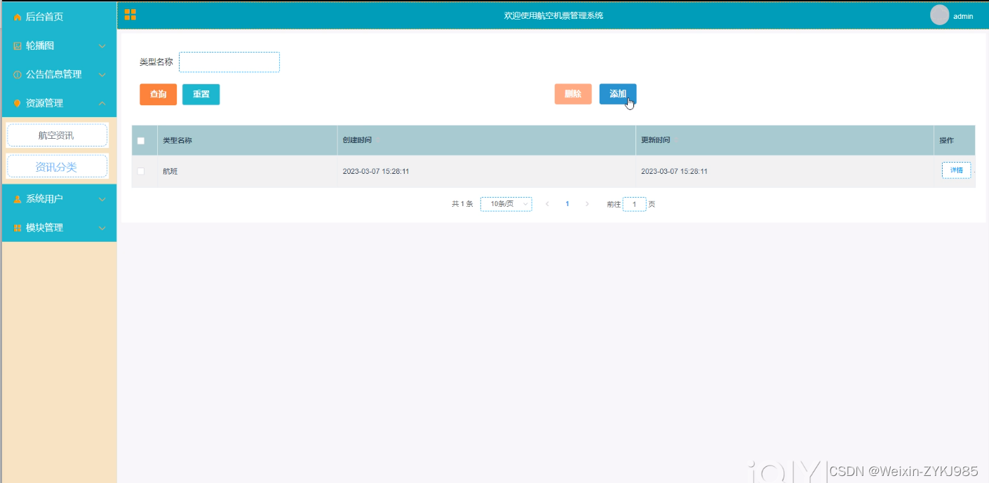The image size is (989, 483).
Task: Go to the previous page arrow
Action: click(547, 204)
